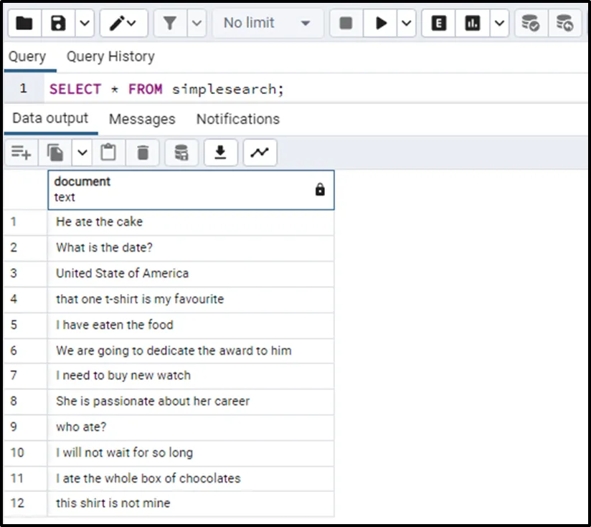
Task: Switch to the Query History tab
Action: (110, 57)
